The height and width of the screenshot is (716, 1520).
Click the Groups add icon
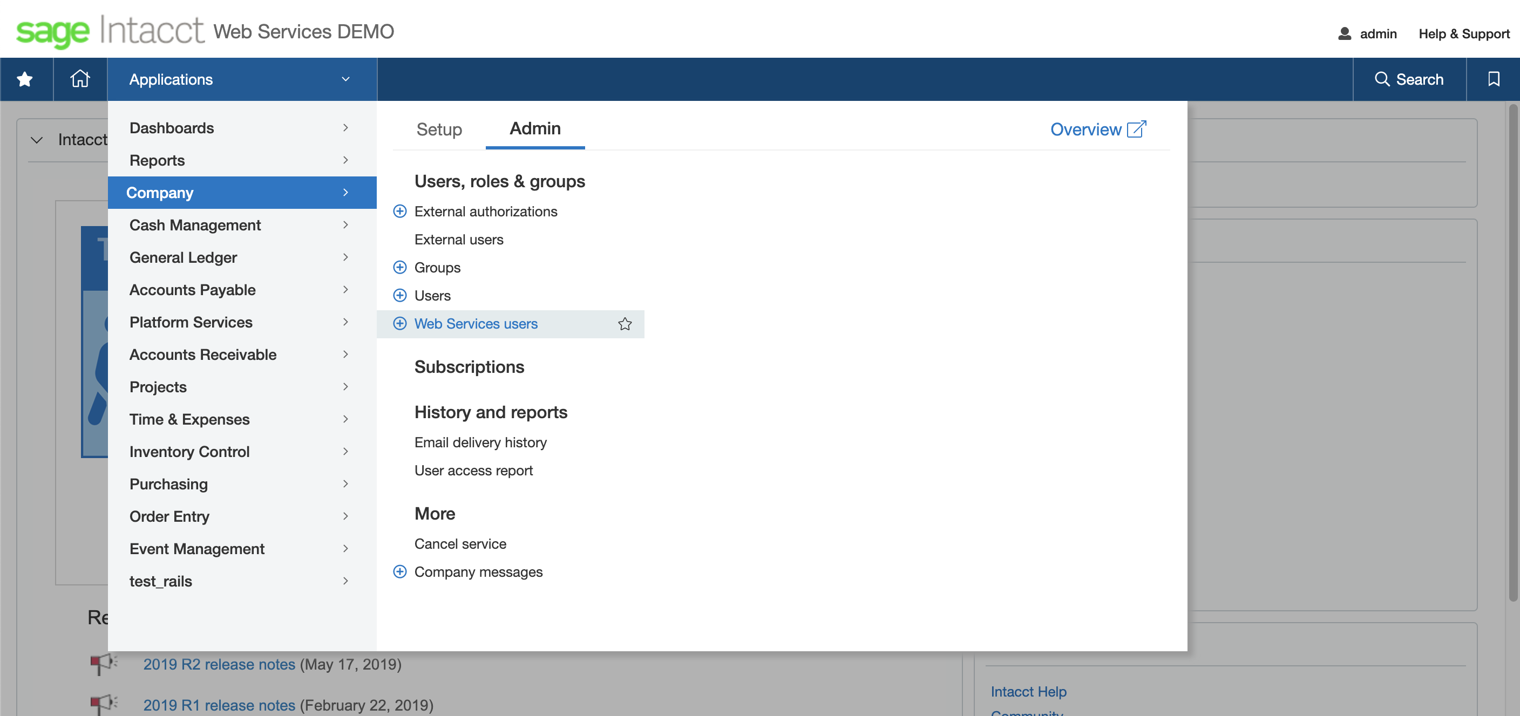tap(401, 268)
